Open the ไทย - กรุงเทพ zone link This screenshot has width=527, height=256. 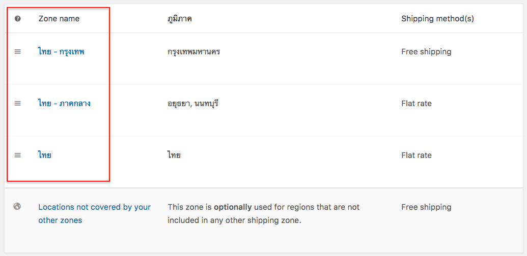tap(61, 52)
